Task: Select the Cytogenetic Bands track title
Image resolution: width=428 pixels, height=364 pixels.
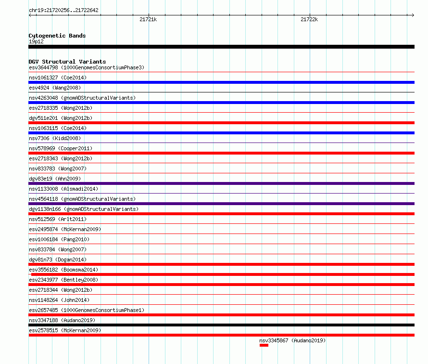Action: [x=57, y=36]
